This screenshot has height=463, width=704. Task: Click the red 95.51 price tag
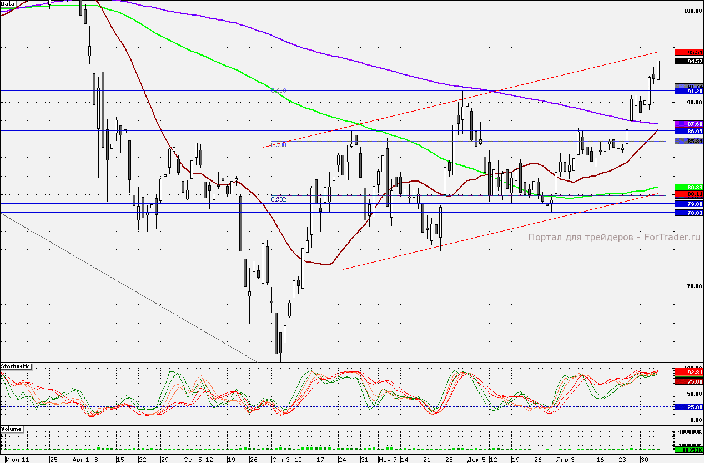pyautogui.click(x=688, y=52)
